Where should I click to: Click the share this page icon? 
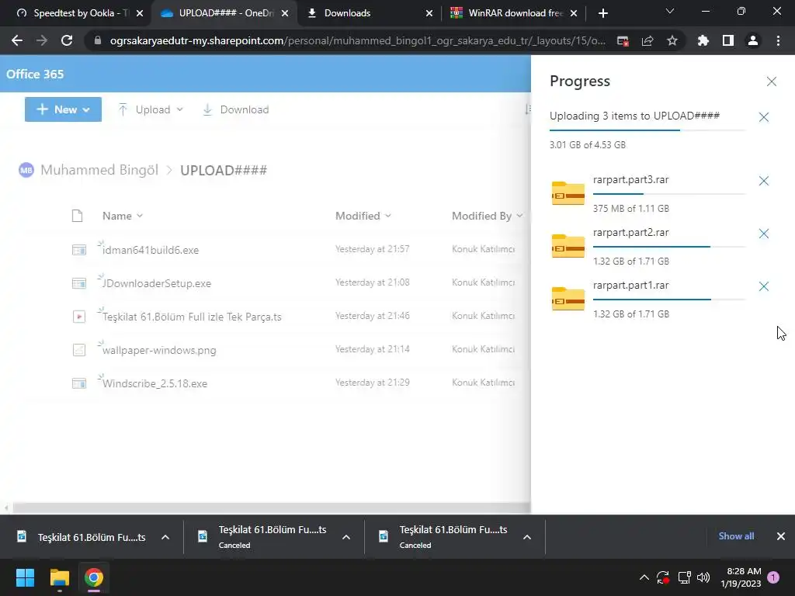pos(647,40)
